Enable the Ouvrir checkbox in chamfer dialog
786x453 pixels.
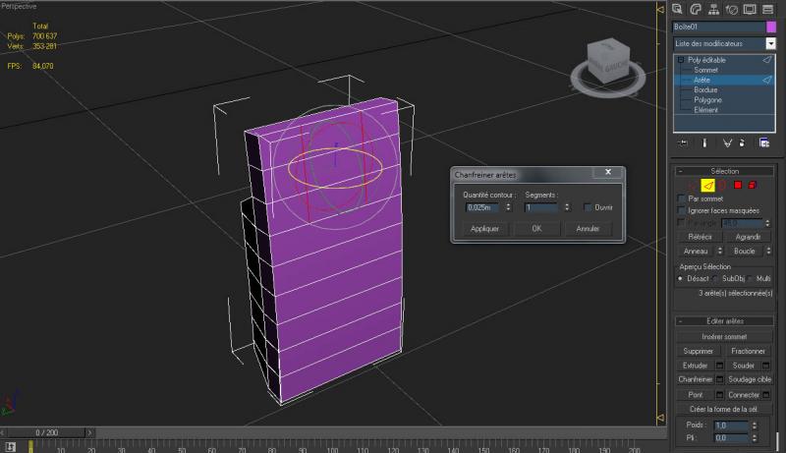pyautogui.click(x=589, y=207)
